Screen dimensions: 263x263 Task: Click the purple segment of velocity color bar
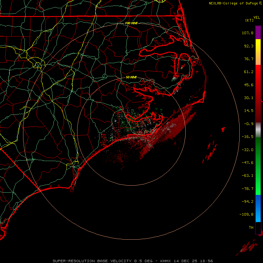pos(258,32)
